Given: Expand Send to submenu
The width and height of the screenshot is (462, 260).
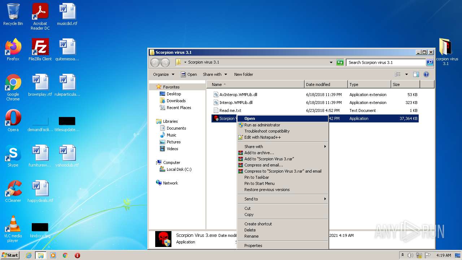Looking at the screenshot, I should pos(283,199).
